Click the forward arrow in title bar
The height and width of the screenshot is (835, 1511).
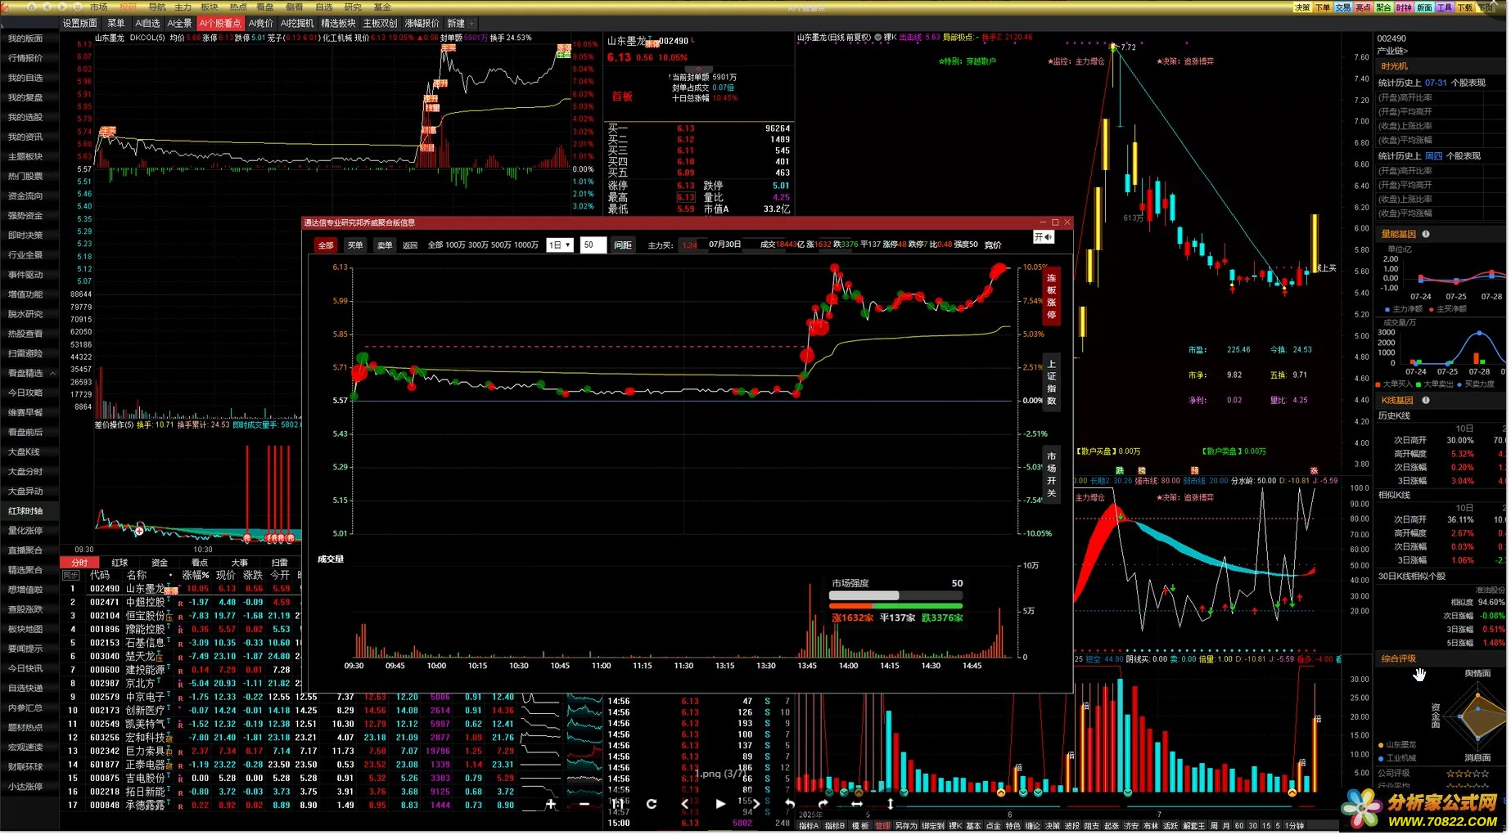[61, 7]
